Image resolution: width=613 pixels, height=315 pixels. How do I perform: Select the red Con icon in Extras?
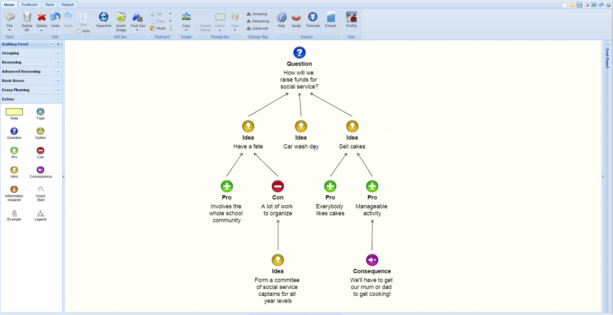point(41,150)
